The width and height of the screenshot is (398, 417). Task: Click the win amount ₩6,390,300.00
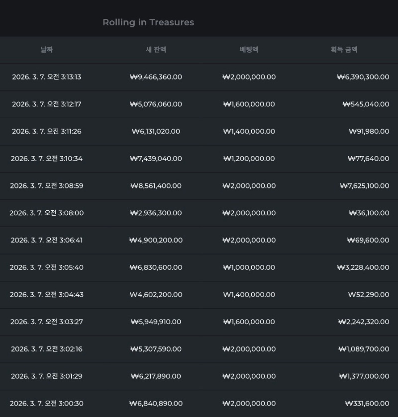(x=363, y=77)
